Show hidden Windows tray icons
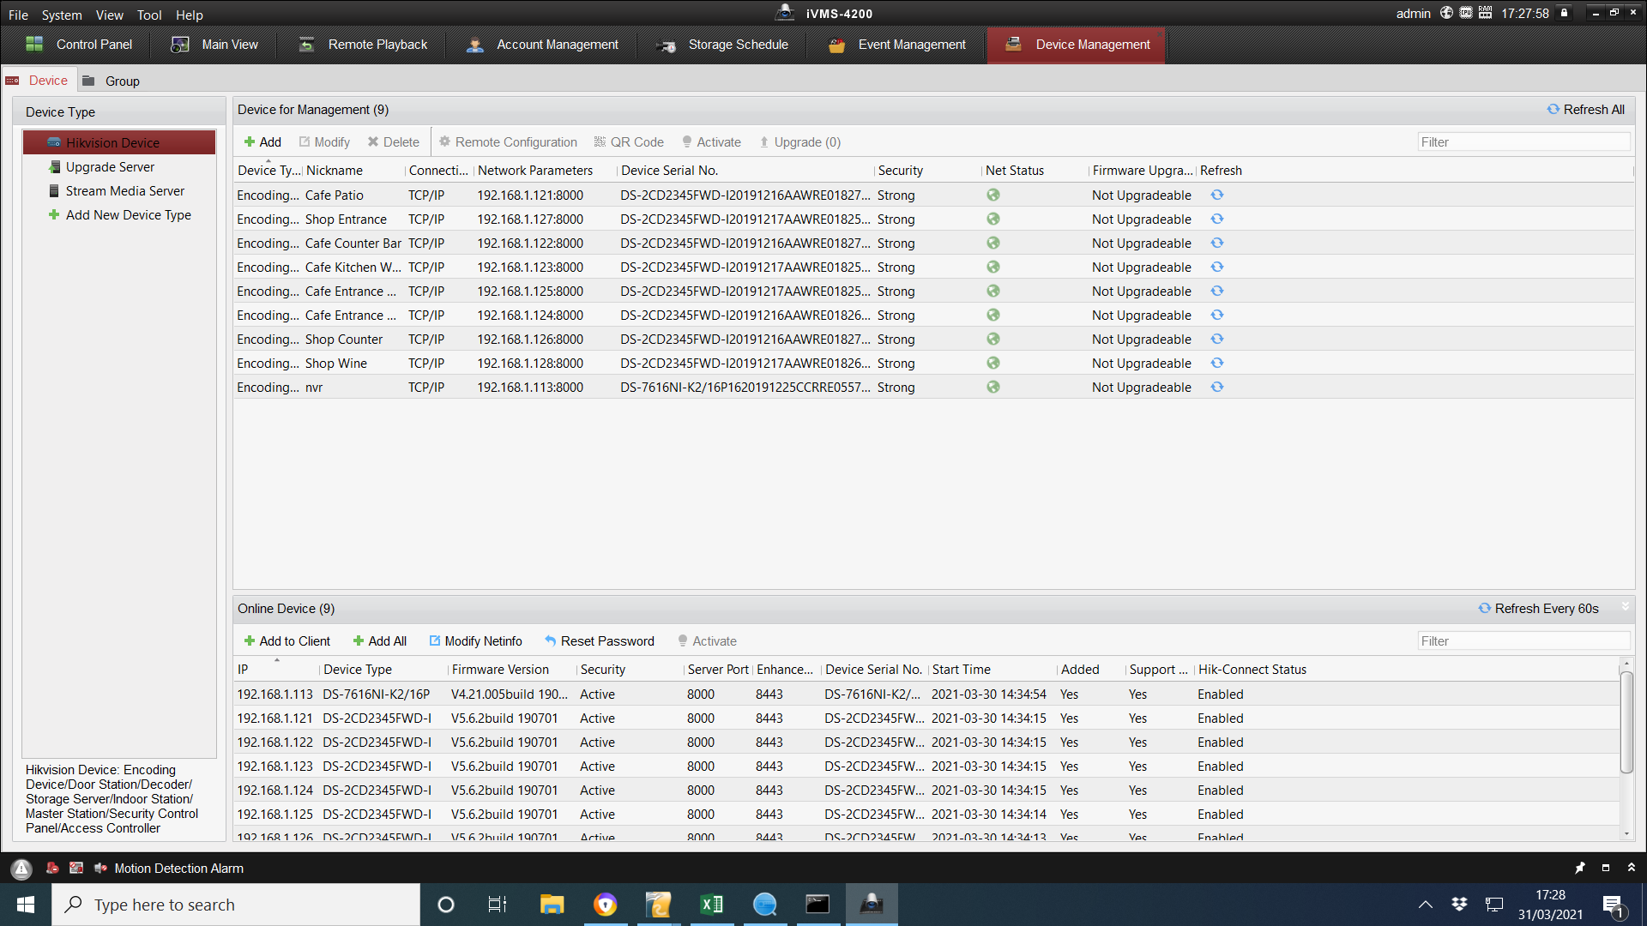This screenshot has width=1647, height=926. click(1425, 905)
